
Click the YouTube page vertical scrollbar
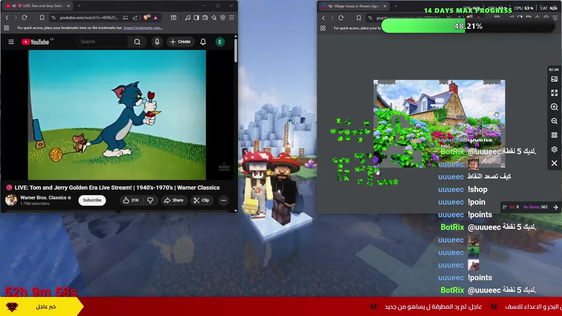235,50
